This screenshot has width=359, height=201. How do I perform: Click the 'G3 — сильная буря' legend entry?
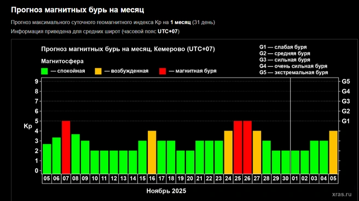pyautogui.click(x=285, y=60)
